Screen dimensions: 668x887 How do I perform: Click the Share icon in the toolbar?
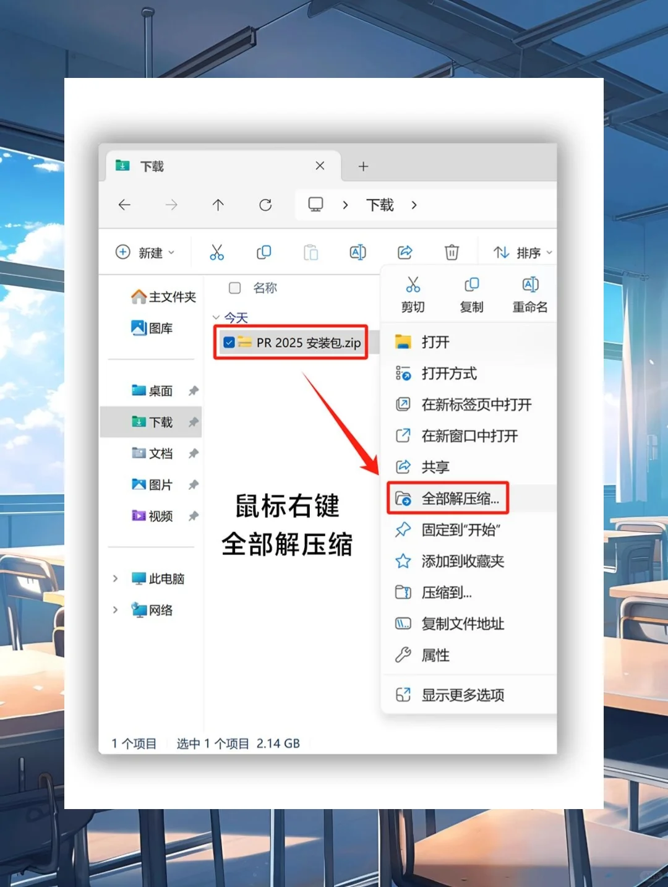tap(405, 252)
